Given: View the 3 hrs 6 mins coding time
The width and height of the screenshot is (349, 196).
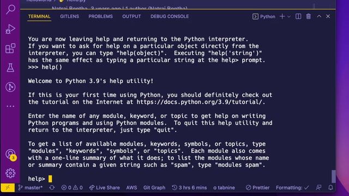Looking at the screenshot, I should (189, 188).
